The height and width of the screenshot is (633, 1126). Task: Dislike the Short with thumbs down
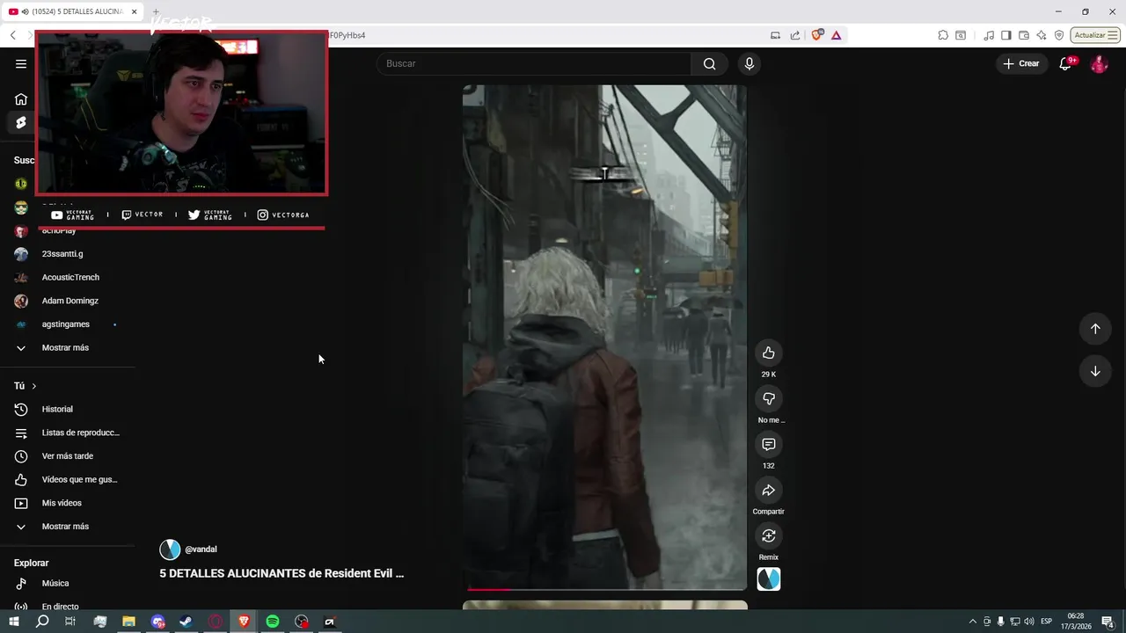click(769, 398)
